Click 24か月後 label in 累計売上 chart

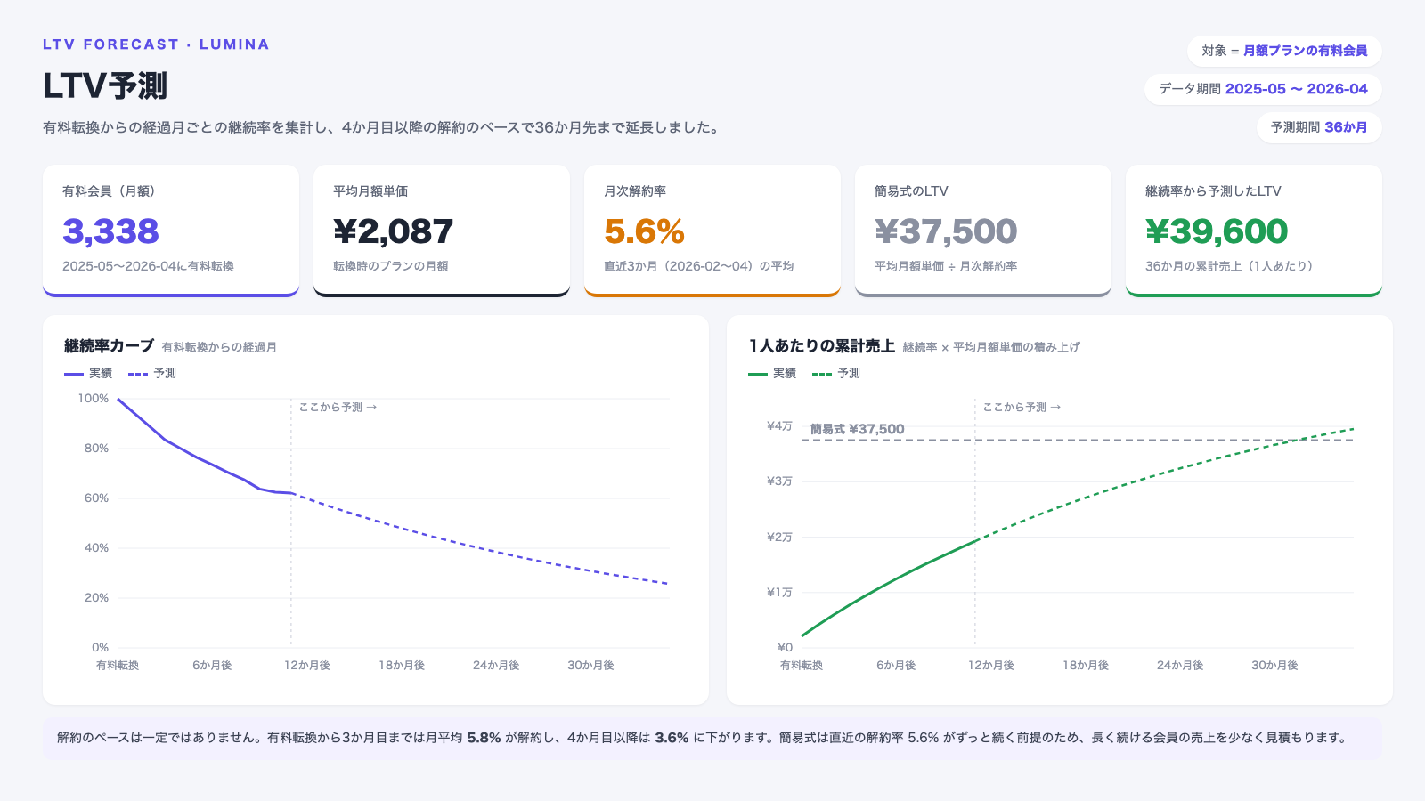(x=1180, y=665)
